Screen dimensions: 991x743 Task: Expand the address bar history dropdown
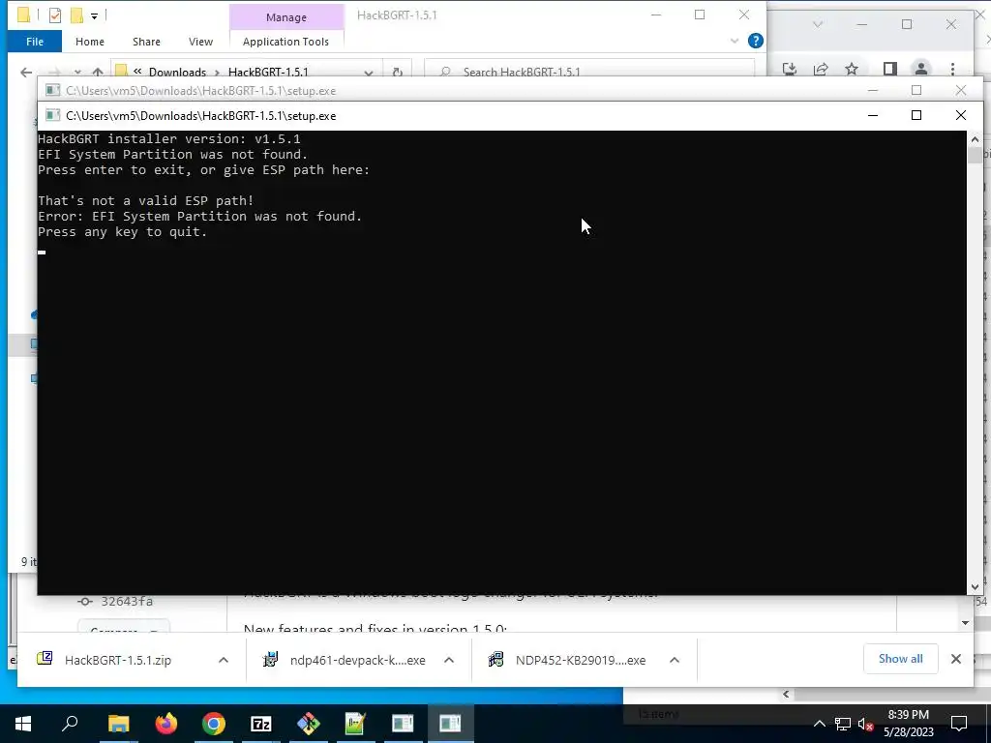coord(369,72)
